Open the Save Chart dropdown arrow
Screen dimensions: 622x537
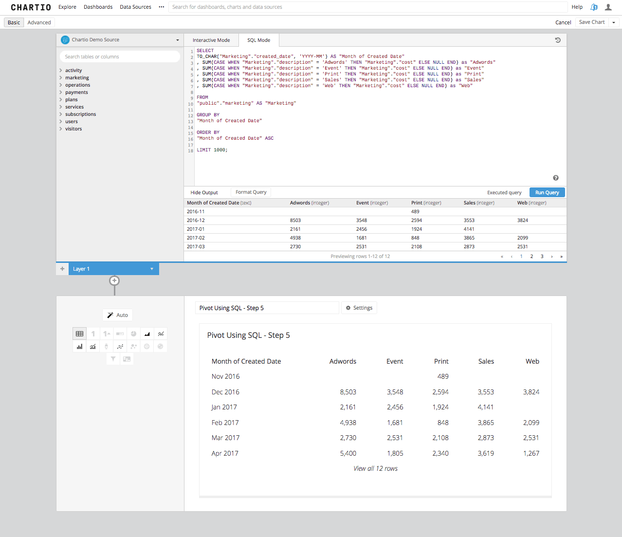point(614,22)
